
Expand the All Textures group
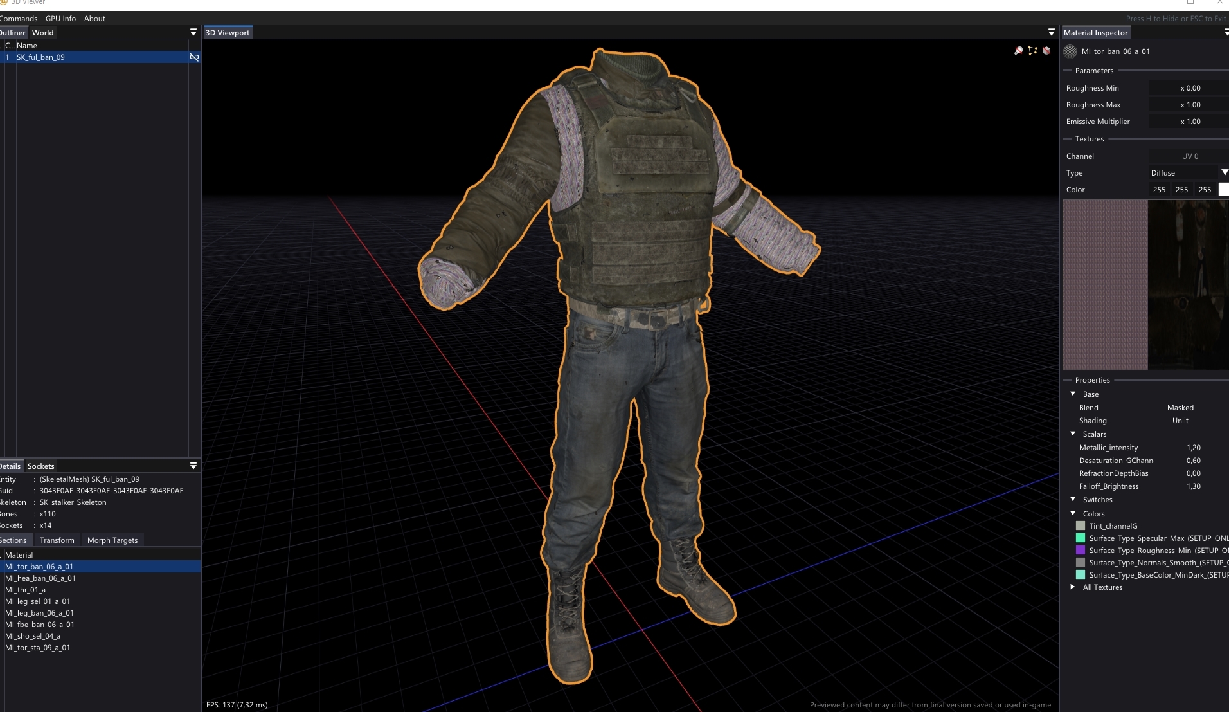coord(1073,587)
